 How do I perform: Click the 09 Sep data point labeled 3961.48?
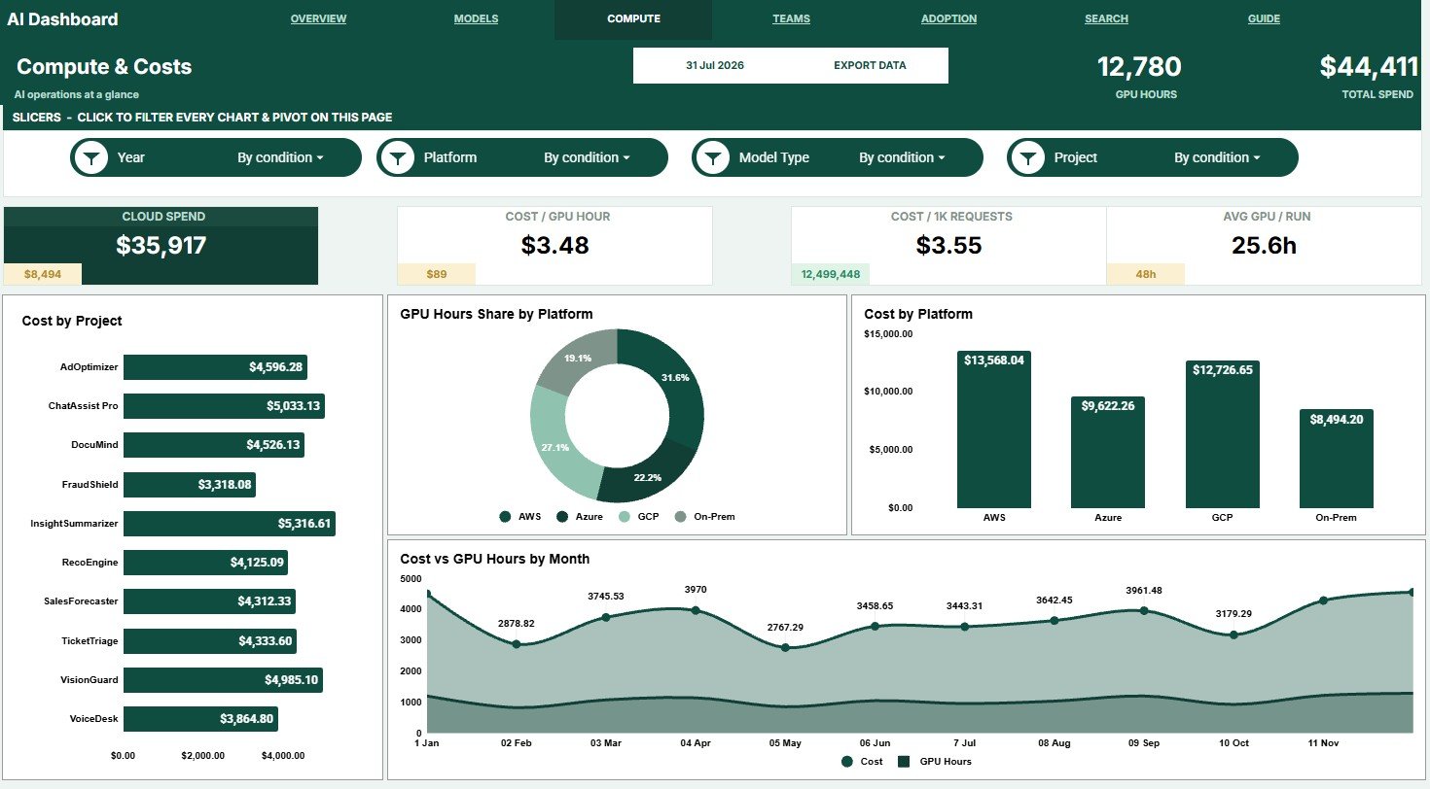(x=1144, y=610)
